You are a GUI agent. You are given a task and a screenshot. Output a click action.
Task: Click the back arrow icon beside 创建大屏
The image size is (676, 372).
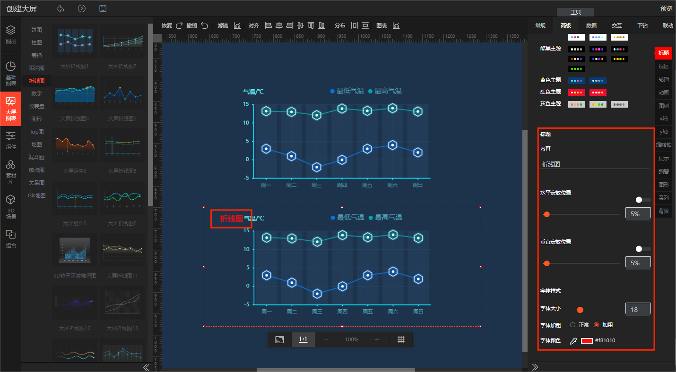tap(60, 8)
